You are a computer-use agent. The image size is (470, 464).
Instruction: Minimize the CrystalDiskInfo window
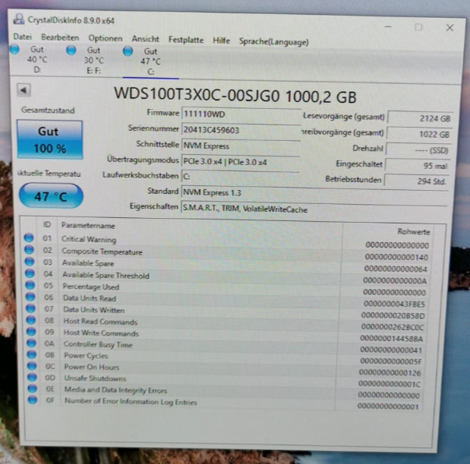click(x=388, y=26)
